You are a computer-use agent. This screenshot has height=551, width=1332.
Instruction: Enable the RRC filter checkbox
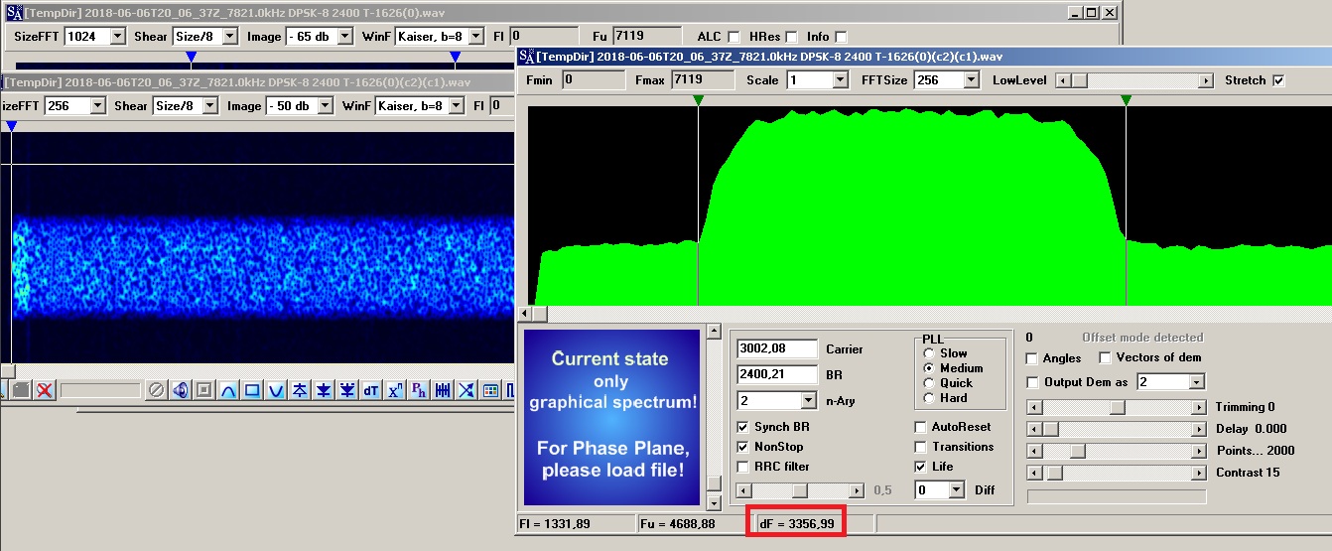[743, 467]
